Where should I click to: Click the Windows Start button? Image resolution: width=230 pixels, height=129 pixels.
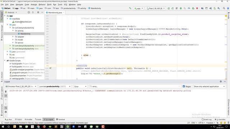pos(3,126)
